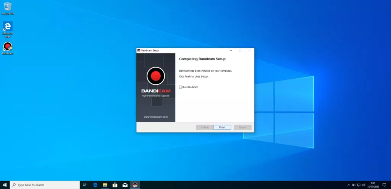This screenshot has width=391, height=189.
Task: Open the Action Center notifications icon
Action: pyautogui.click(x=384, y=185)
